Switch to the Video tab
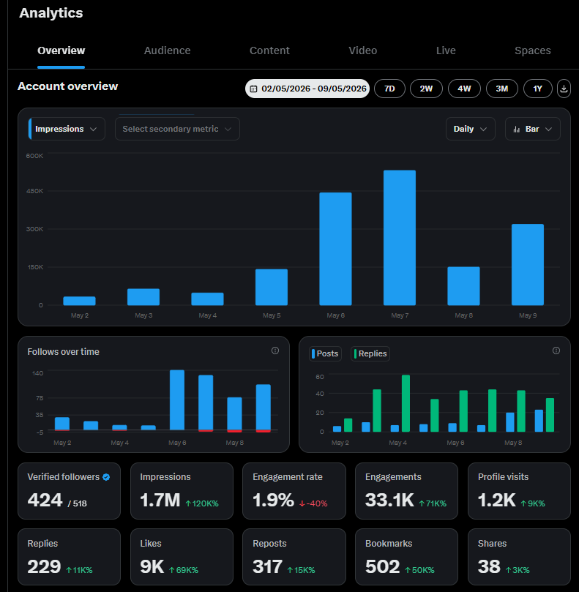The height and width of the screenshot is (592, 579). click(362, 50)
